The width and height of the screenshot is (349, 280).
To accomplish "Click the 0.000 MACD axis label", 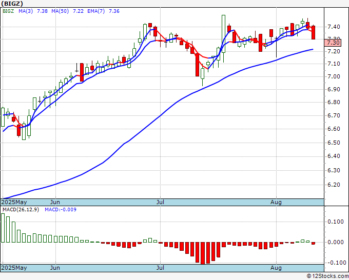I will click(x=336, y=242).
